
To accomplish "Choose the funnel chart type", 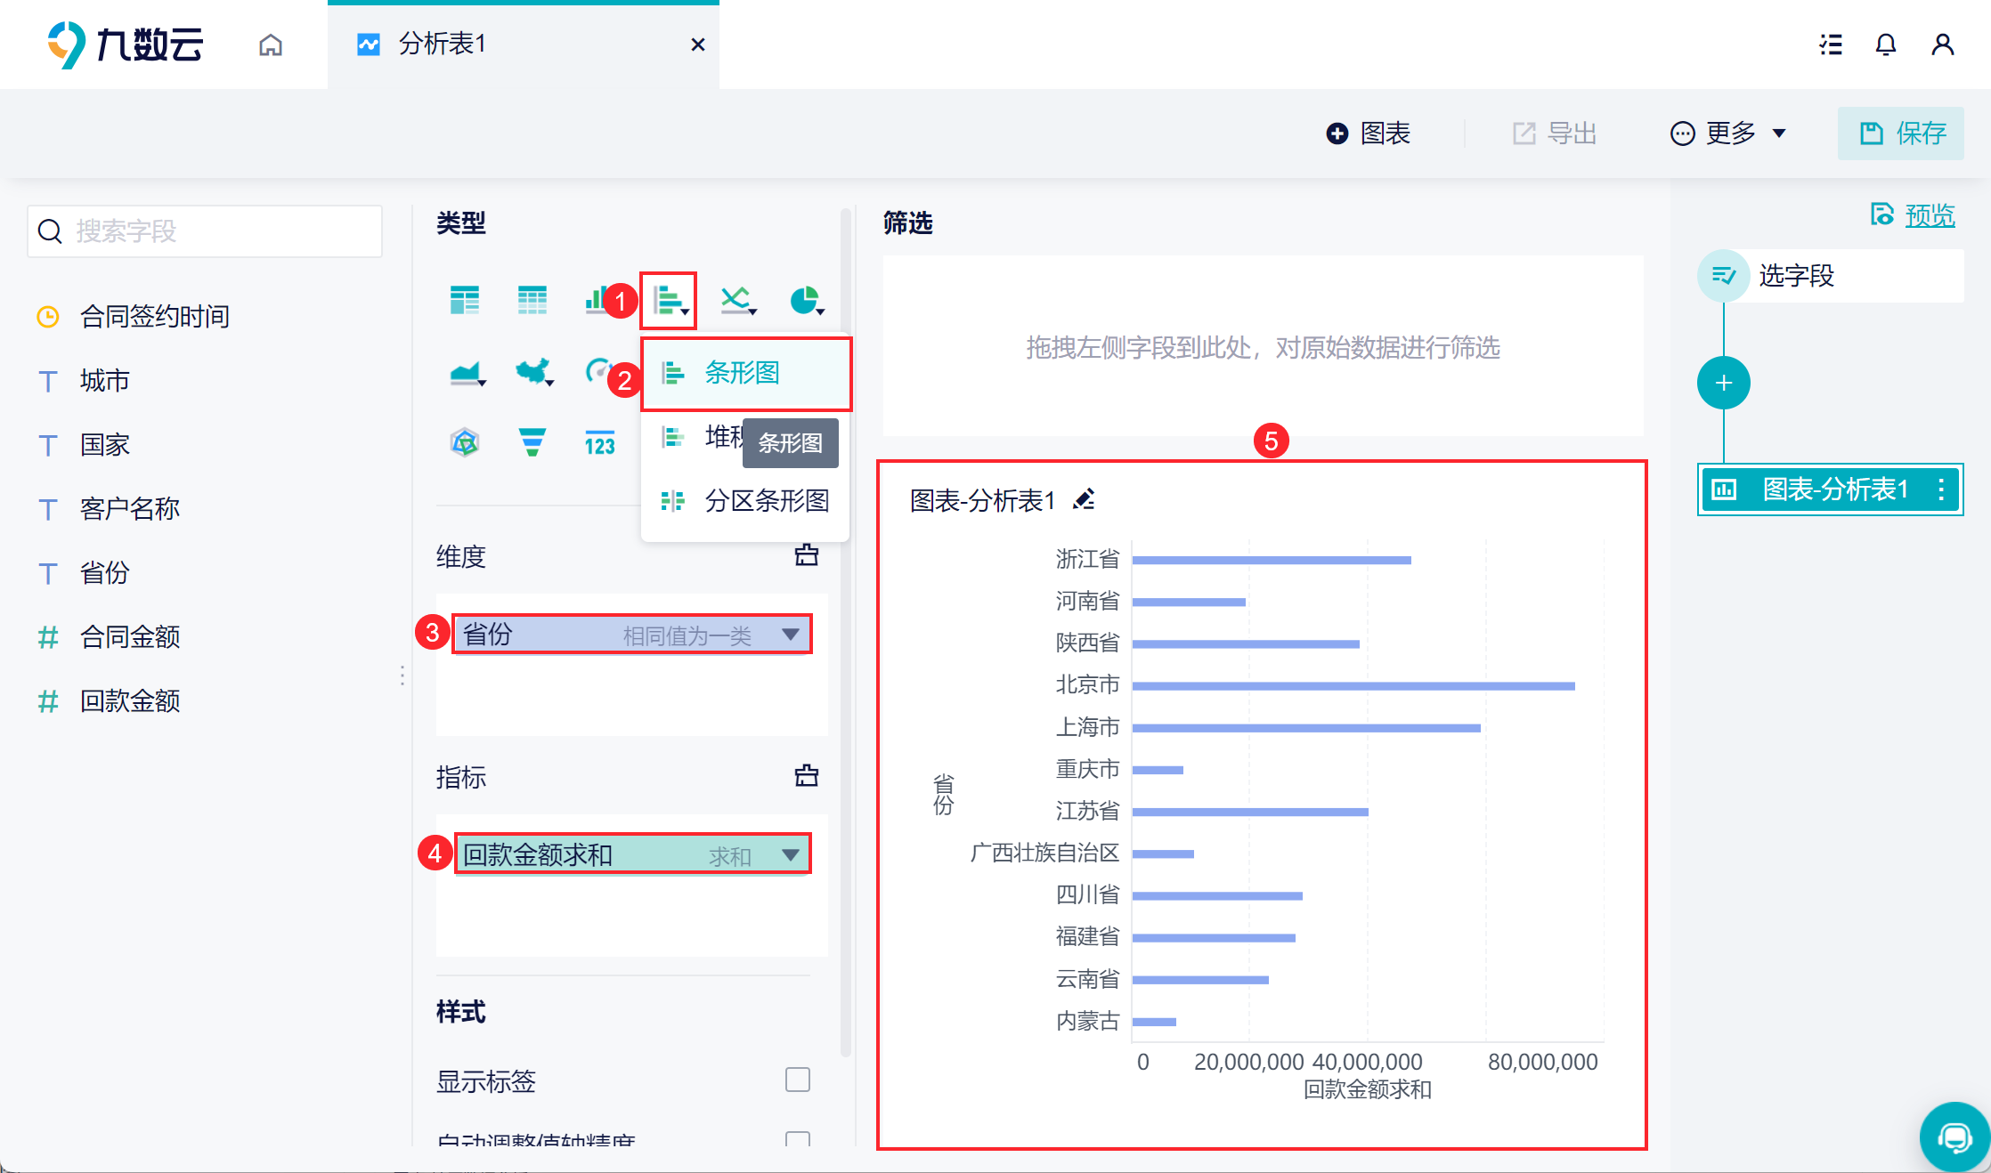I will pyautogui.click(x=532, y=442).
